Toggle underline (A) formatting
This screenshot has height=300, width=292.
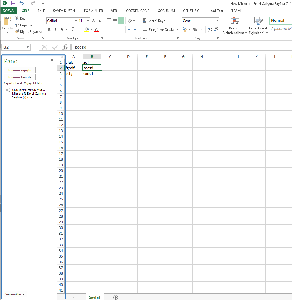[62, 29]
